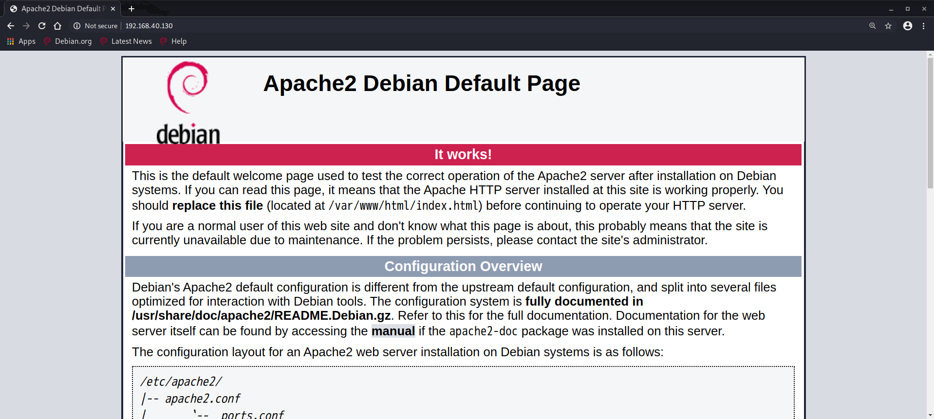
Task: Maximize the browser window
Action: pos(908,9)
